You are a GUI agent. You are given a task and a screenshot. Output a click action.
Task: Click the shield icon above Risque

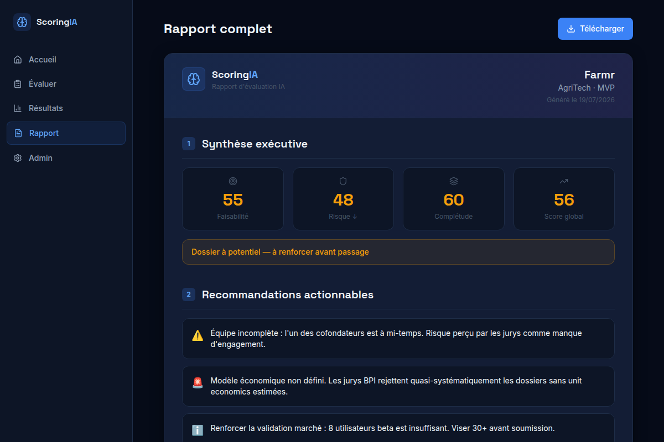coord(343,181)
